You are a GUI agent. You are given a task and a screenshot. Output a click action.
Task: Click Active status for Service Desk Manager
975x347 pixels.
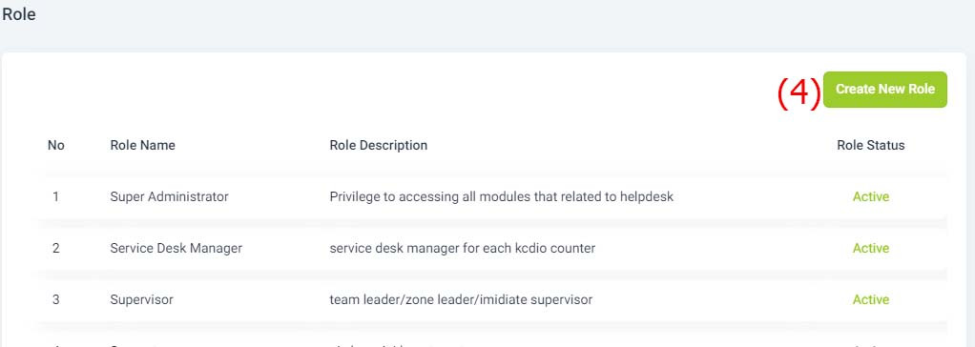click(x=870, y=248)
